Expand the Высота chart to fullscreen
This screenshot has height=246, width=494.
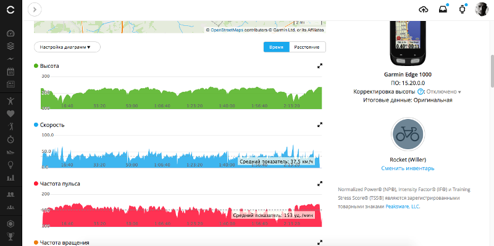tap(320, 66)
